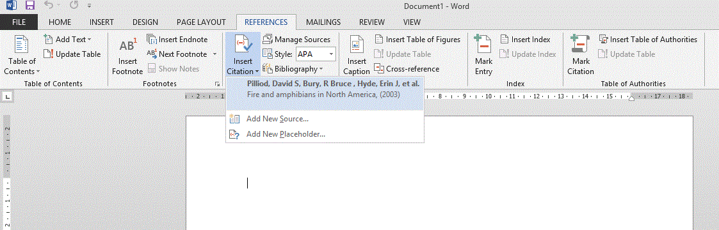Insert the Pilliod Fire and amphibians citation

[x=325, y=89]
